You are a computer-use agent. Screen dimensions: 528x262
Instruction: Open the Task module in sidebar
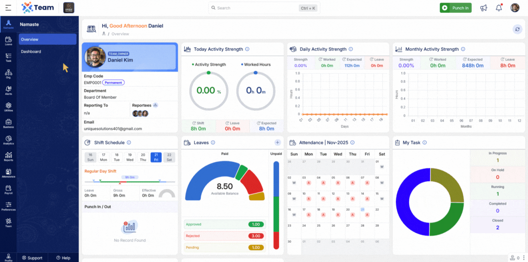coord(8,58)
